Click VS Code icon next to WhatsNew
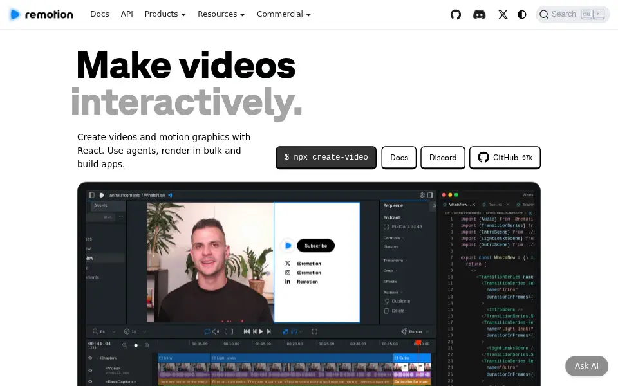618x386 pixels. [170, 195]
